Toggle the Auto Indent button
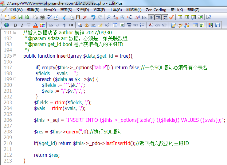 pos(158,17)
